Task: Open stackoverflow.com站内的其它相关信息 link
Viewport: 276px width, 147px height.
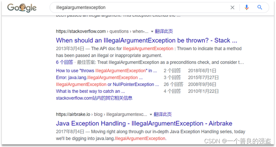Action: (x=94, y=98)
